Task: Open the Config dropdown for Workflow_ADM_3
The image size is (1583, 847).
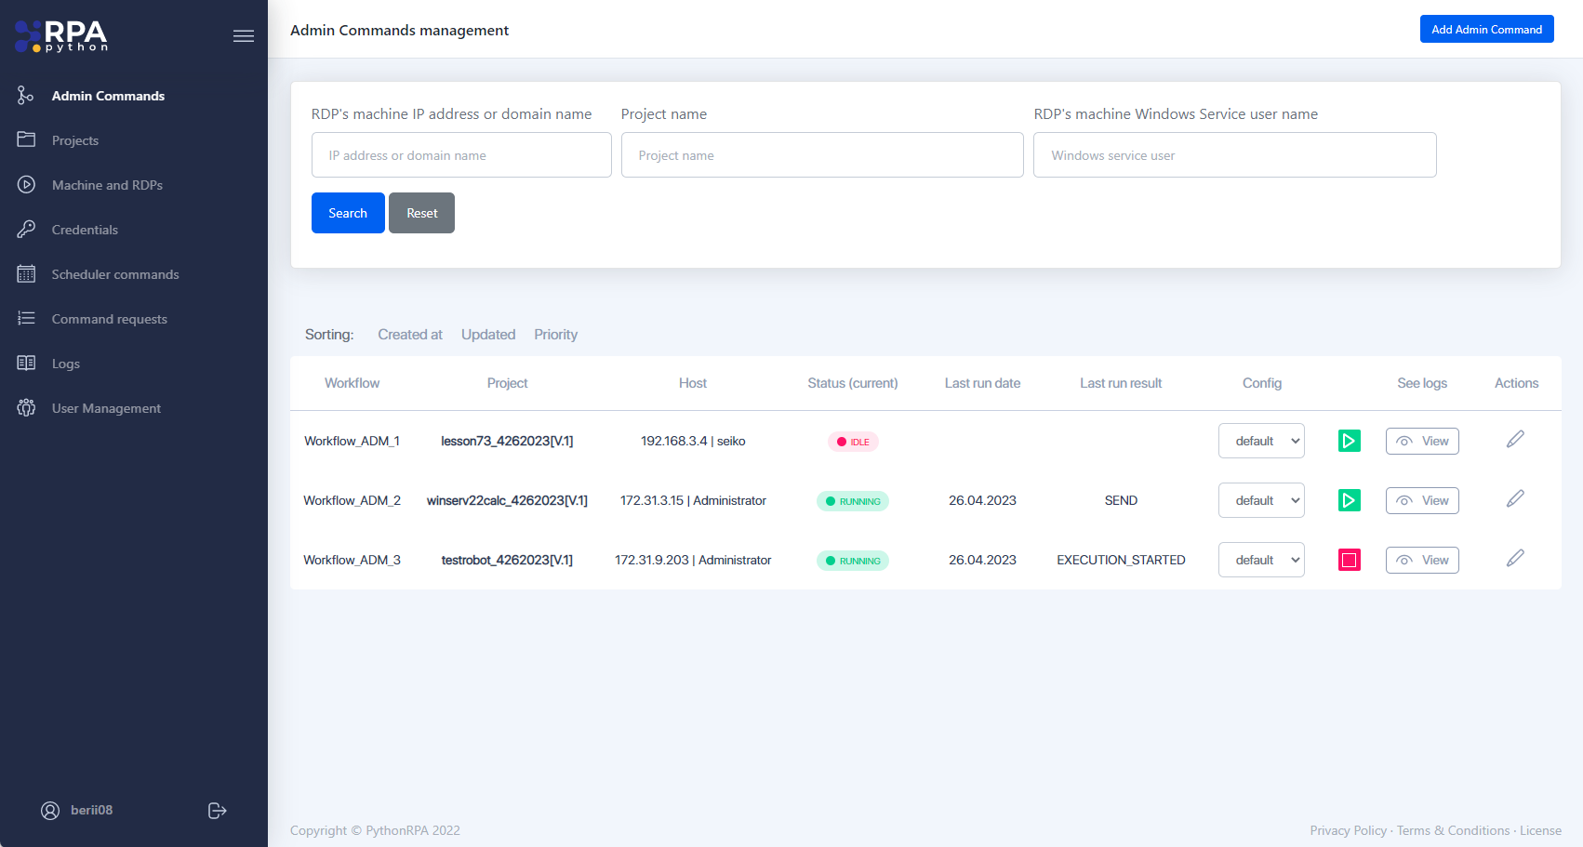Action: coord(1261,559)
